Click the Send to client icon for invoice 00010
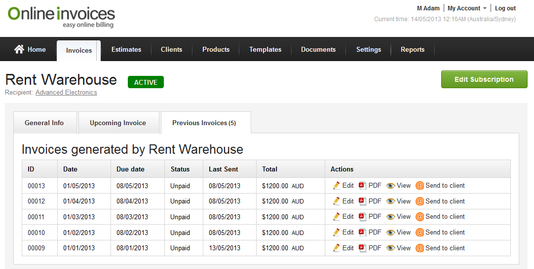The height and width of the screenshot is (269, 534). (x=420, y=233)
